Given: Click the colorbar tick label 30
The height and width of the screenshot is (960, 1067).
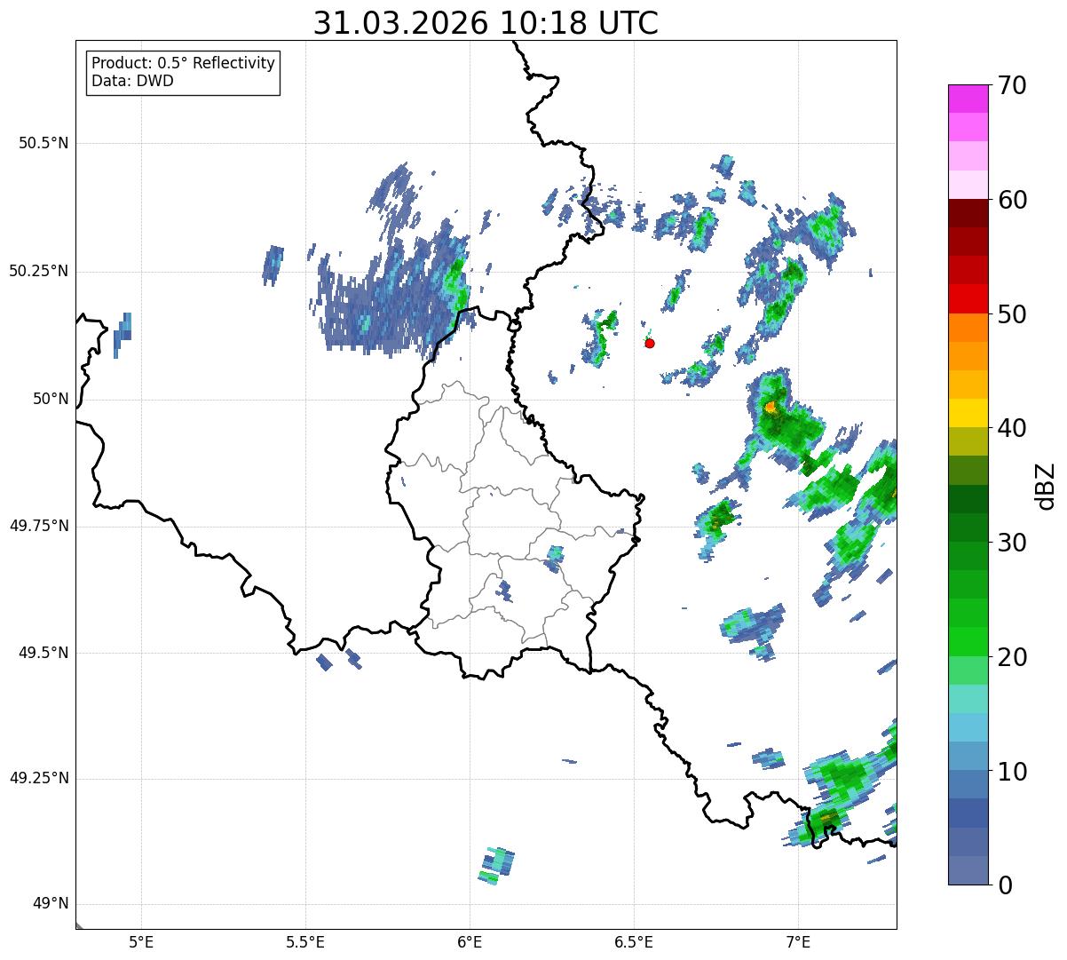Looking at the screenshot, I should [1012, 543].
